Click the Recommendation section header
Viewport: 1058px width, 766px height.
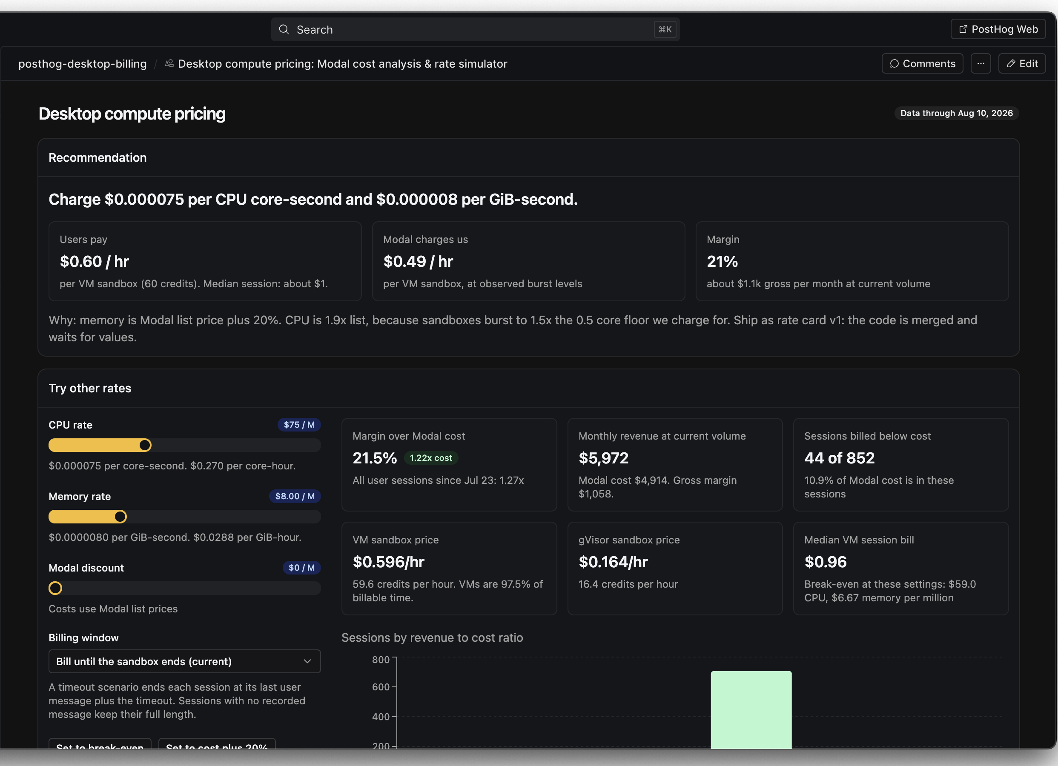click(97, 157)
